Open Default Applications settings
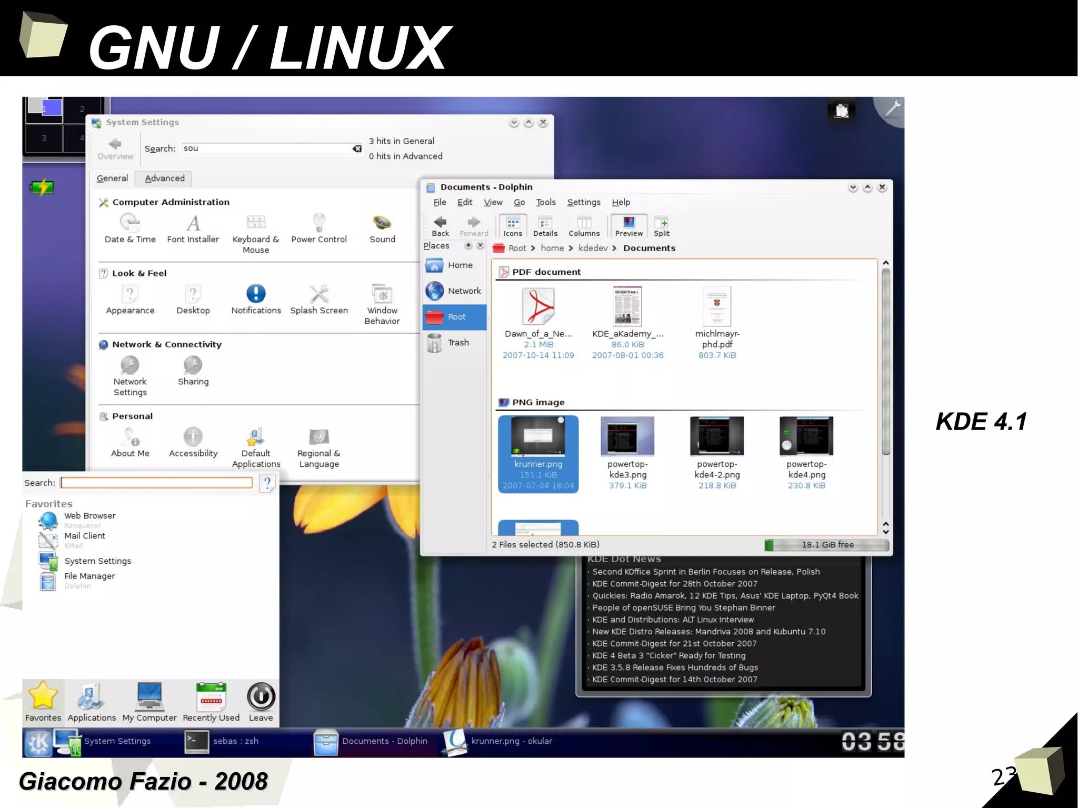This screenshot has width=1078, height=808. [x=256, y=447]
